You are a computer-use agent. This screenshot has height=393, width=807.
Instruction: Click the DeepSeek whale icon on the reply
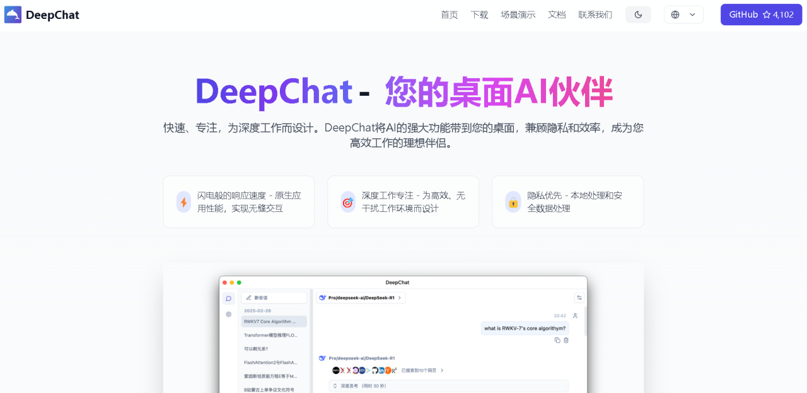click(x=322, y=358)
